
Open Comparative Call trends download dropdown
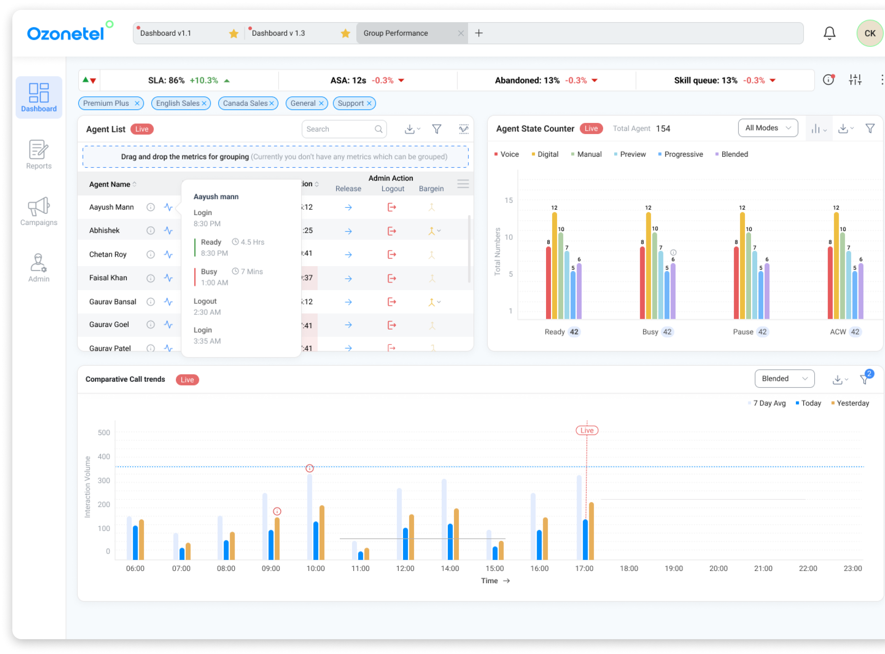pos(840,380)
